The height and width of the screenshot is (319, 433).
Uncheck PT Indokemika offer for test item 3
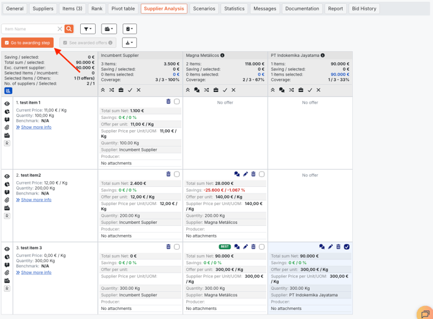[x=347, y=247]
